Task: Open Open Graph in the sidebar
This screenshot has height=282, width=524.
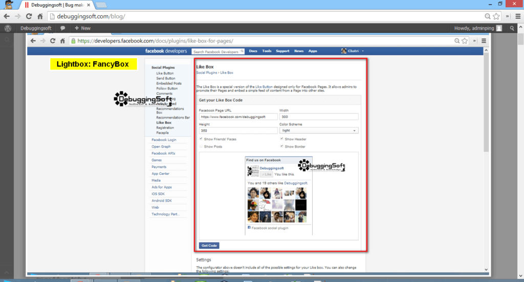Action: click(x=161, y=147)
